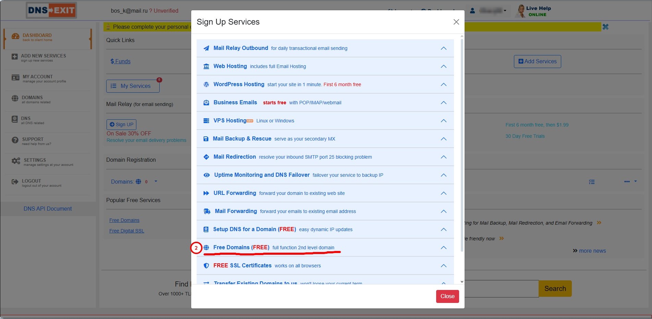
Task: Expand the Business Emails section chevron
Action: tap(443, 103)
